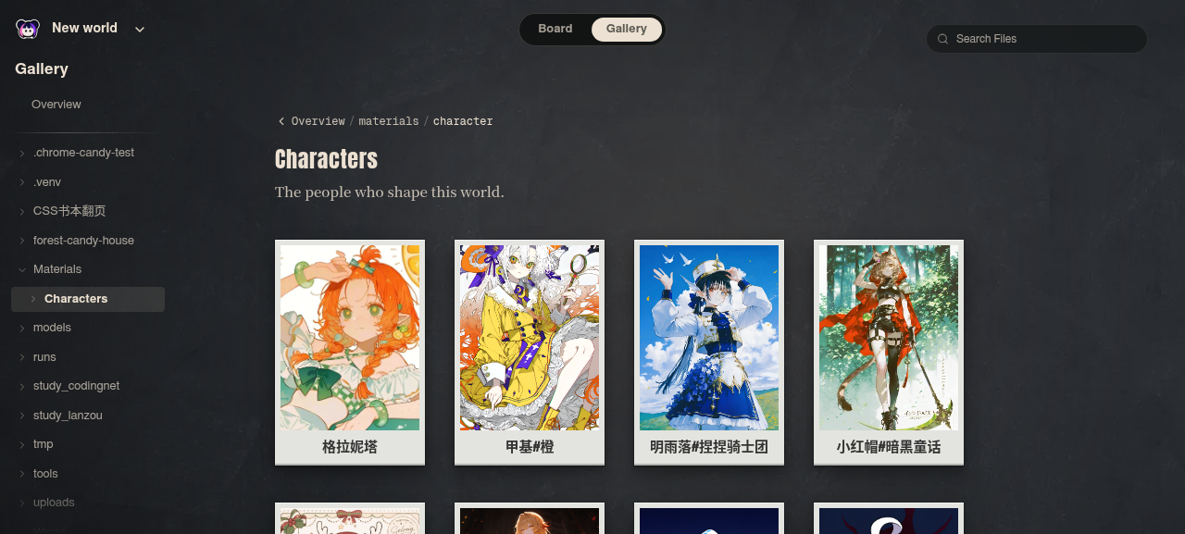
Task: Expand the study_codingnet folder chevron
Action: 22,387
